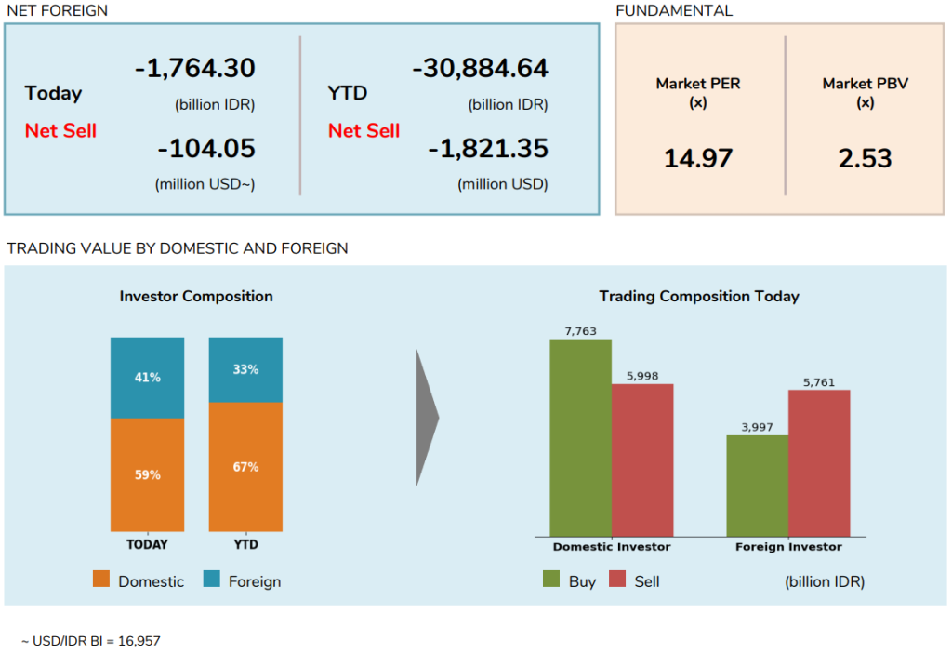Select the Foreign Investor buy bar labeled 3,997

coord(757,486)
